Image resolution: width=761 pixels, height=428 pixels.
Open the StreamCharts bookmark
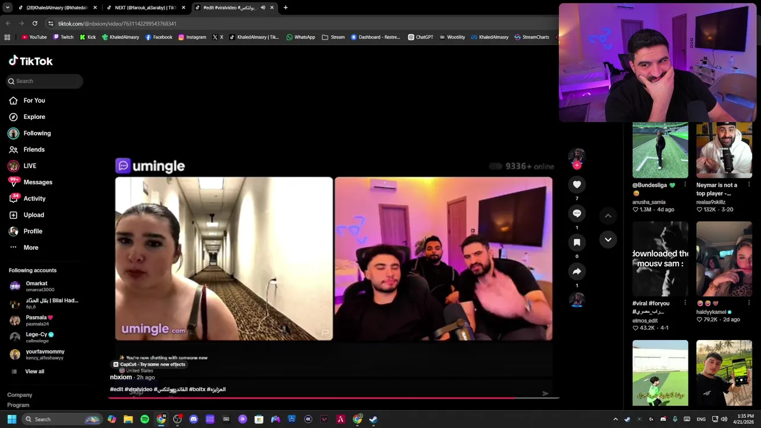tap(532, 37)
